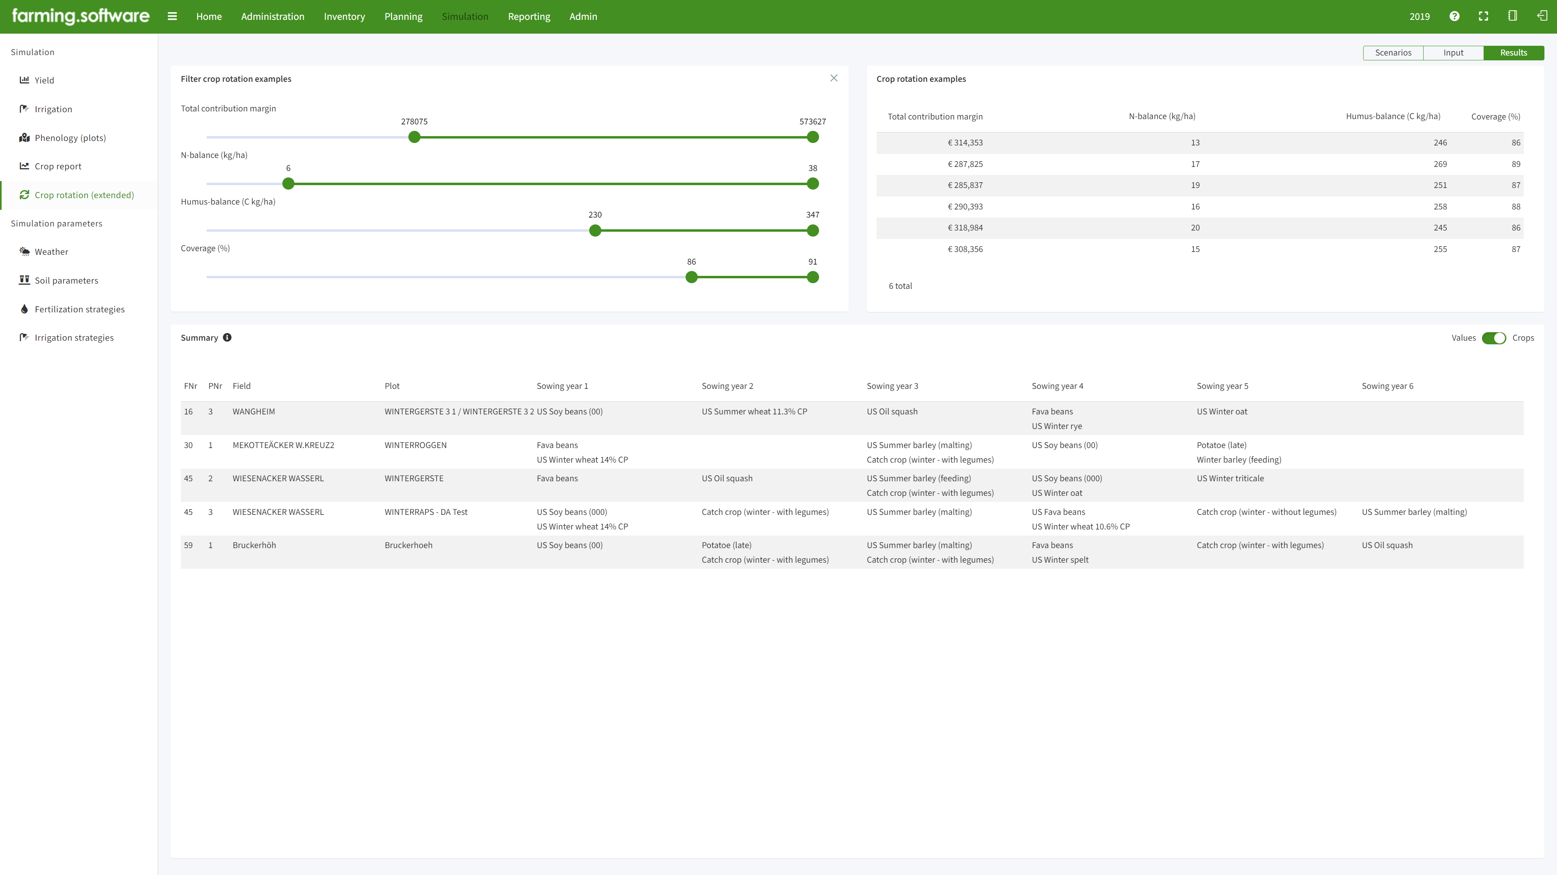
Task: Toggle the Values/Crops switch
Action: (x=1493, y=338)
